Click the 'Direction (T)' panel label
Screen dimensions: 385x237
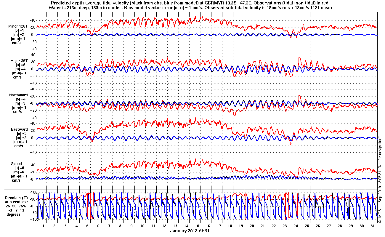click(x=17, y=198)
